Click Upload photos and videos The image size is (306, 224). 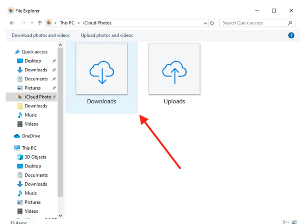pos(107,35)
